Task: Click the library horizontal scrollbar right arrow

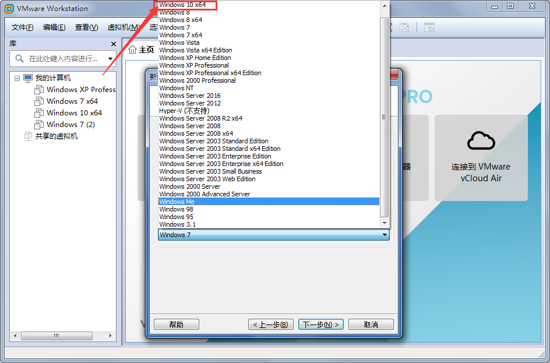Action: pyautogui.click(x=111, y=336)
